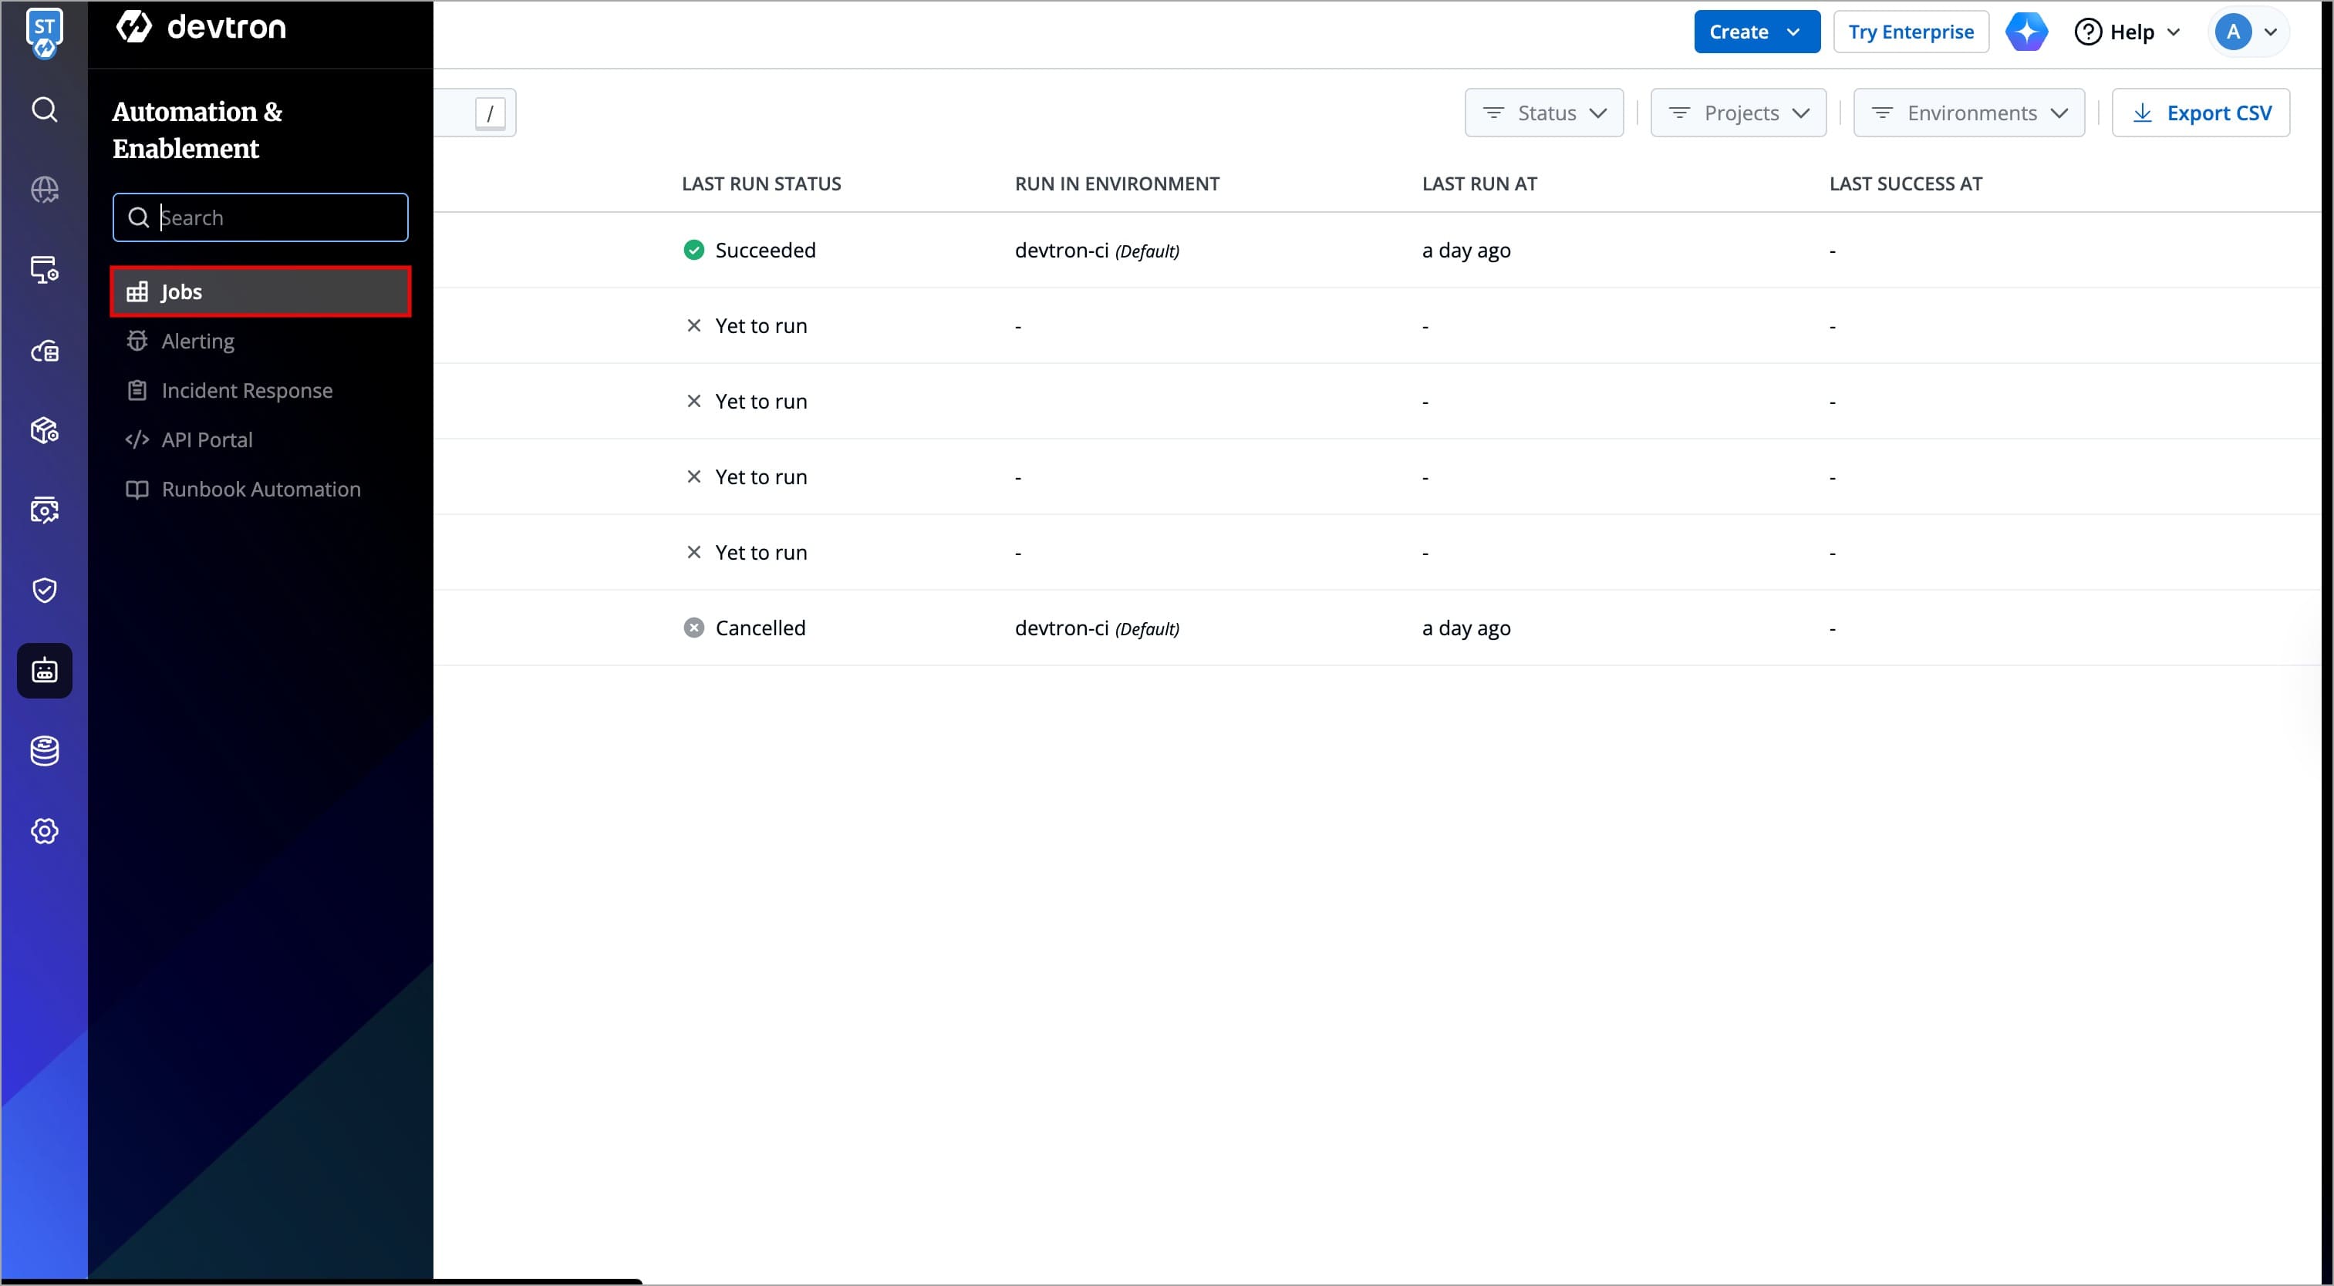Select Alerting in the navigation panel
This screenshot has width=2334, height=1286.
tap(197, 342)
